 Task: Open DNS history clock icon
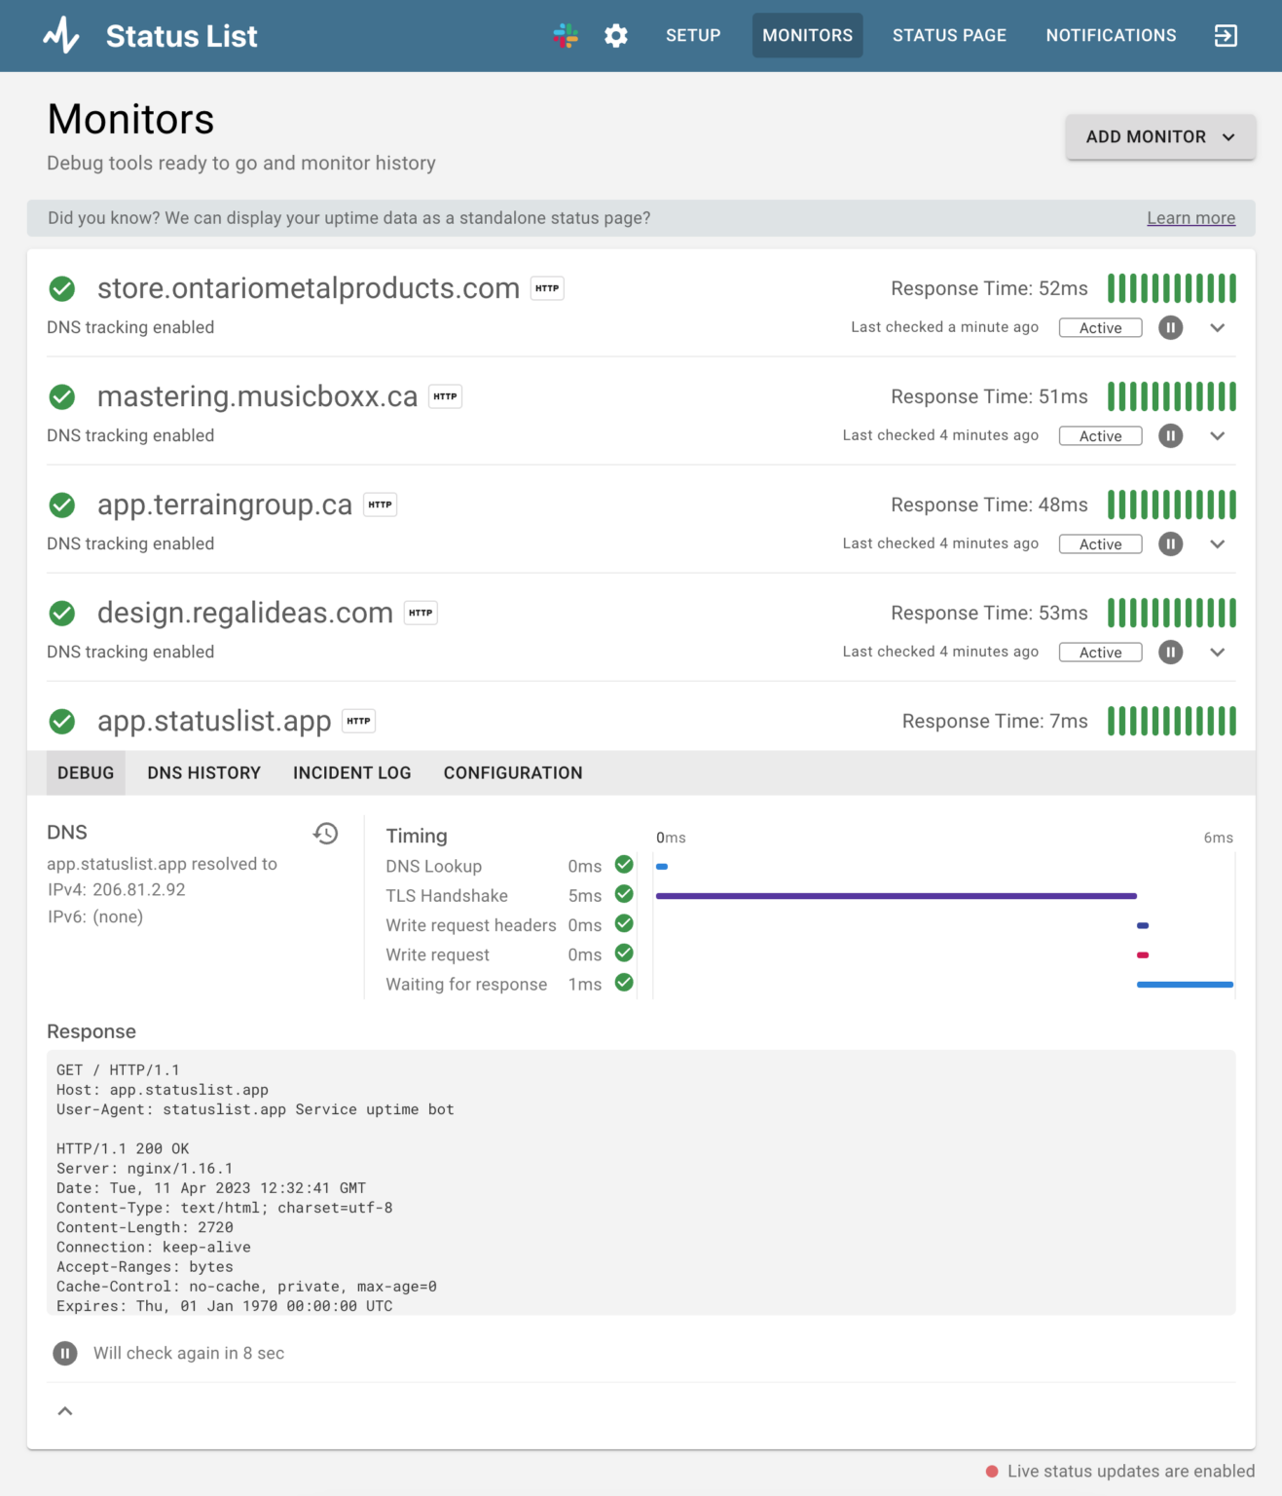[x=326, y=833]
